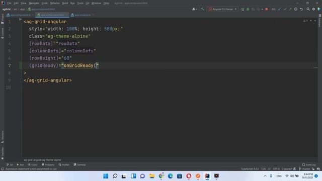This screenshot has width=322, height=181.
Task: Open the Navigate menu
Action: pyautogui.click(x=34, y=4)
